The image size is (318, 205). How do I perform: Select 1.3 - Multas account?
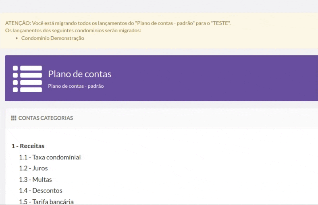pos(35,180)
